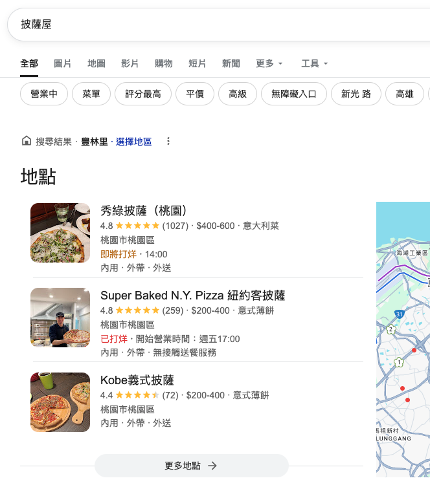Open the Kobe義式披薩 photo thumbnail
This screenshot has width=430, height=487.
tap(60, 402)
